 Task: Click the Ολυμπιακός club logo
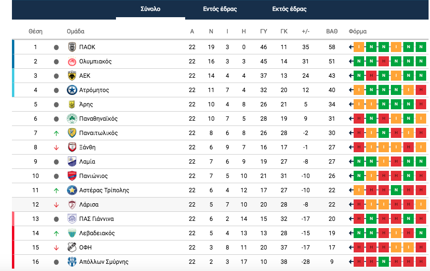pyautogui.click(x=72, y=62)
